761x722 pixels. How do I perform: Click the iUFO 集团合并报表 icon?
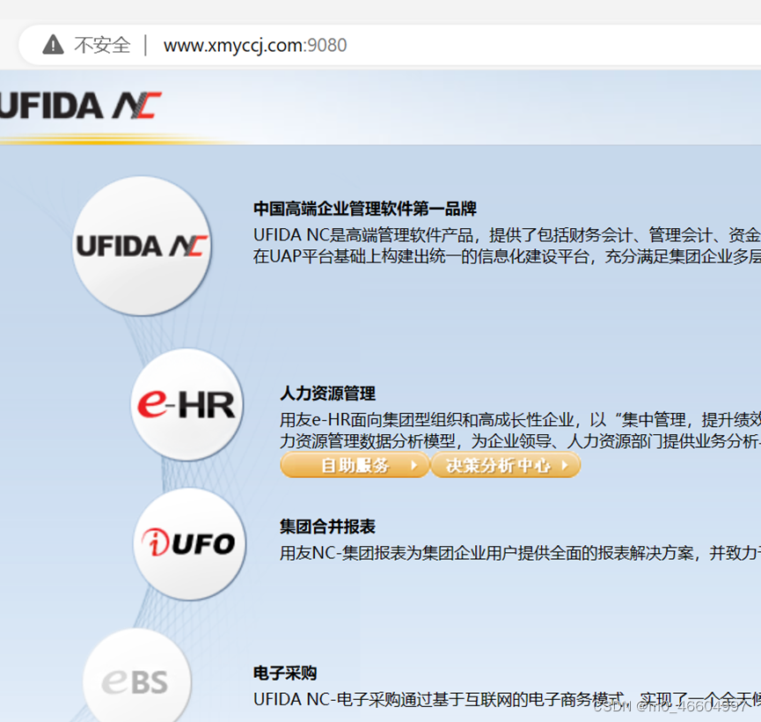tap(189, 543)
